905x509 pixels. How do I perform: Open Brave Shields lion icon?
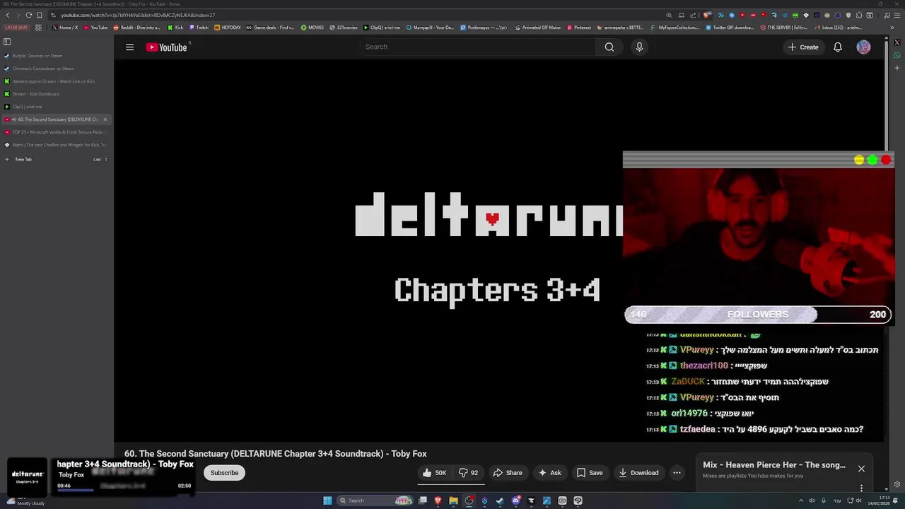pyautogui.click(x=707, y=15)
